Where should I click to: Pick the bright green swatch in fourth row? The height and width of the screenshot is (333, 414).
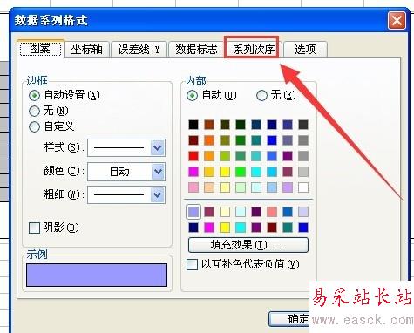click(241, 172)
